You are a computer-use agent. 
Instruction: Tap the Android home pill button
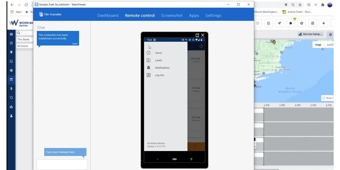175,159
